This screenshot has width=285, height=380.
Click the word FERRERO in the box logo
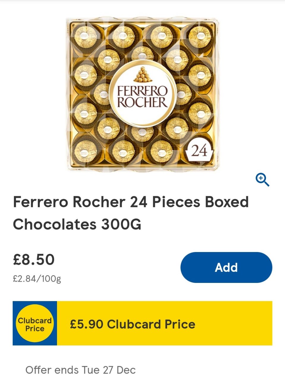[142, 91]
